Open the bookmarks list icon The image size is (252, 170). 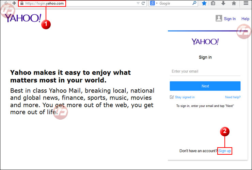tap(213, 3)
